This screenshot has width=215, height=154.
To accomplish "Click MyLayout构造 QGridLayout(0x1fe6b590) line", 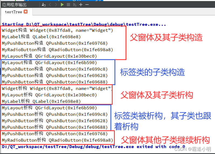I will click(x=49, y=63).
